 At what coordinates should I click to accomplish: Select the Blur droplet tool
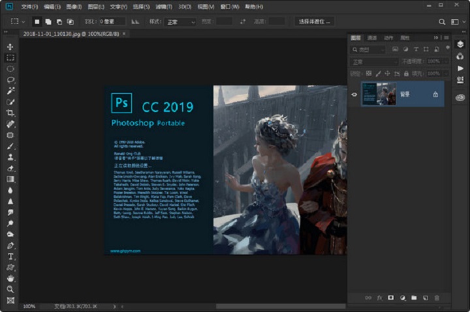pyautogui.click(x=10, y=190)
